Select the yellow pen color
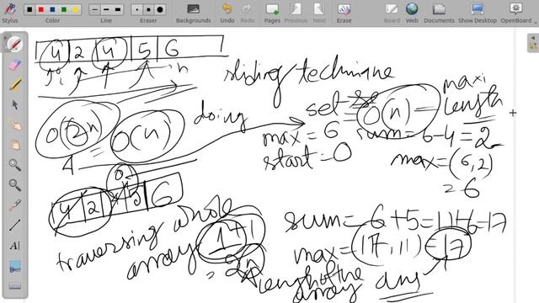539x303 pixels. tap(75, 9)
